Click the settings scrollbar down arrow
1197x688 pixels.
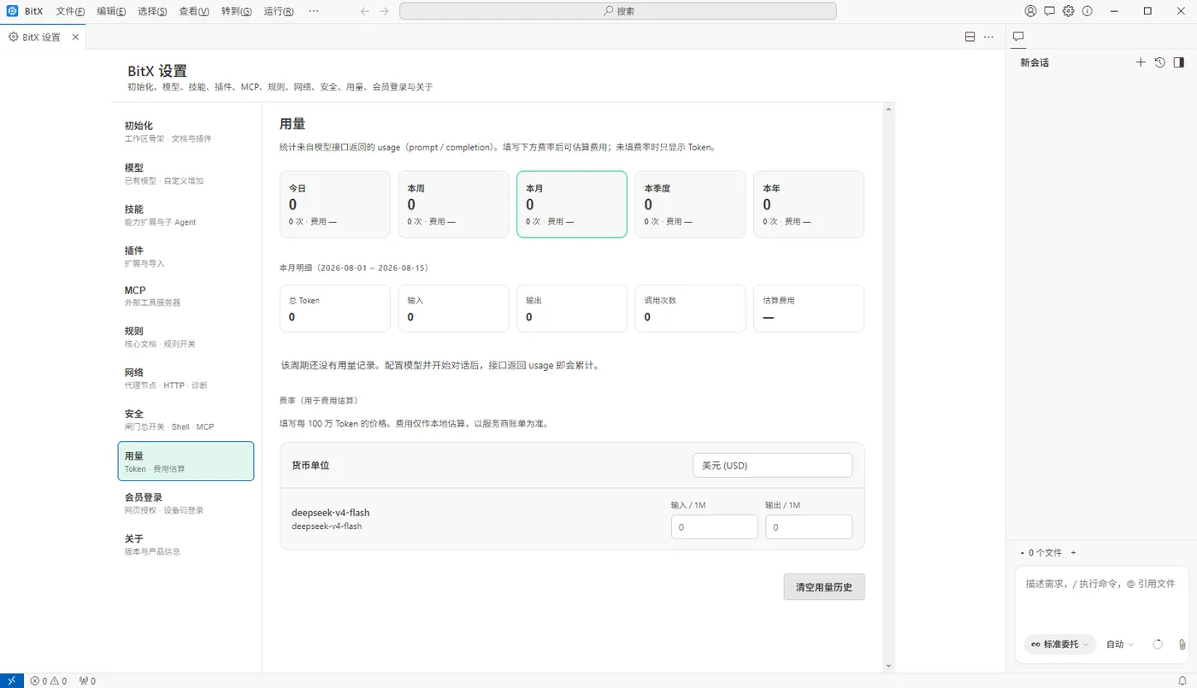889,666
